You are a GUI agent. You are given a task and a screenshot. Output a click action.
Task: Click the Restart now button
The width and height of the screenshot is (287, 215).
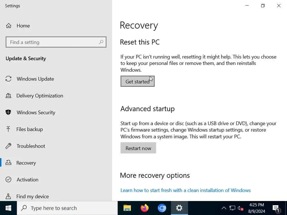[138, 148]
